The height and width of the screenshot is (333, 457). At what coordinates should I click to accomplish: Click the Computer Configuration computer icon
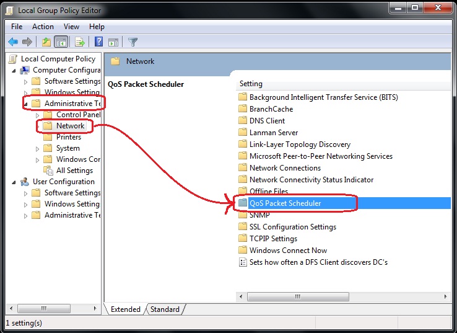point(25,70)
